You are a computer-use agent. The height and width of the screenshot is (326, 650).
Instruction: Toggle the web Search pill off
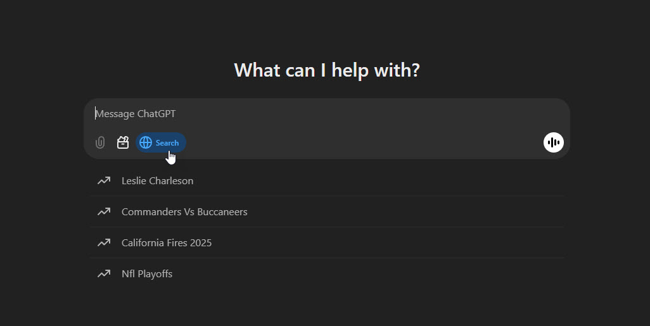161,142
